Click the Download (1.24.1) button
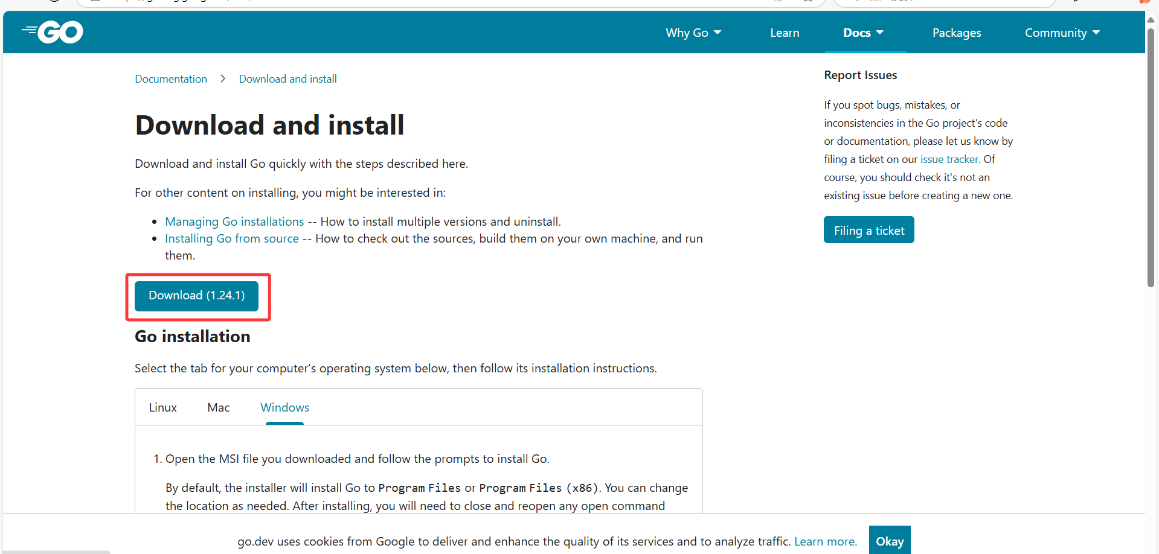The width and height of the screenshot is (1159, 554). 196,296
